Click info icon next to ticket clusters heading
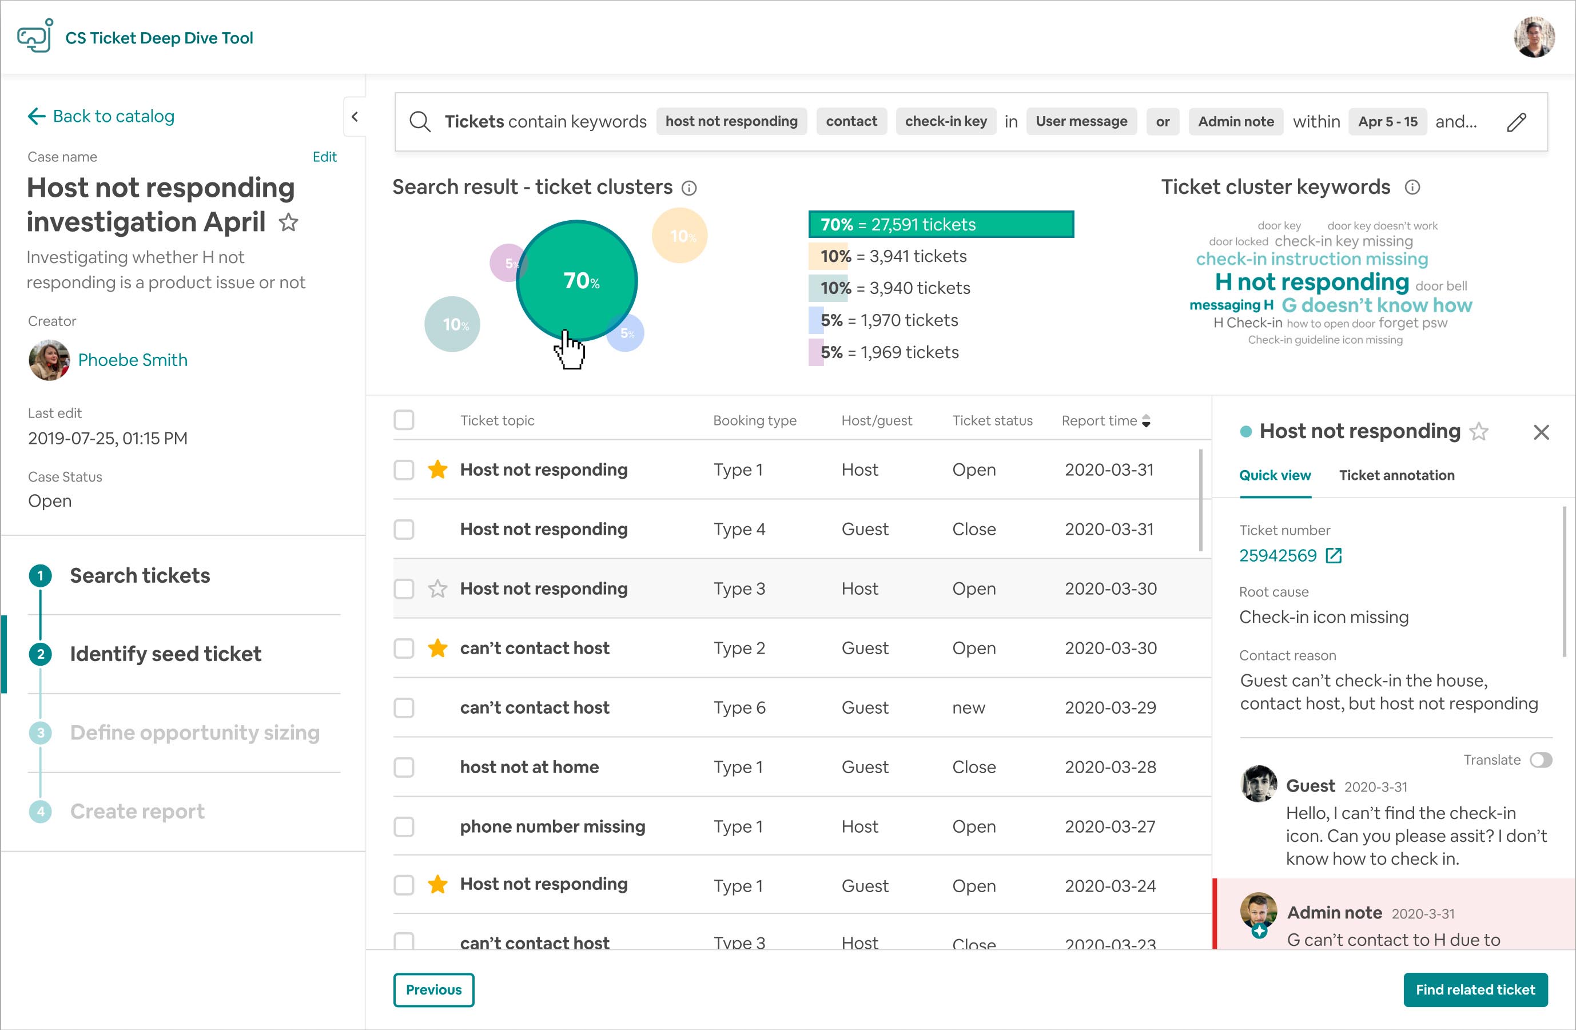 coord(688,188)
